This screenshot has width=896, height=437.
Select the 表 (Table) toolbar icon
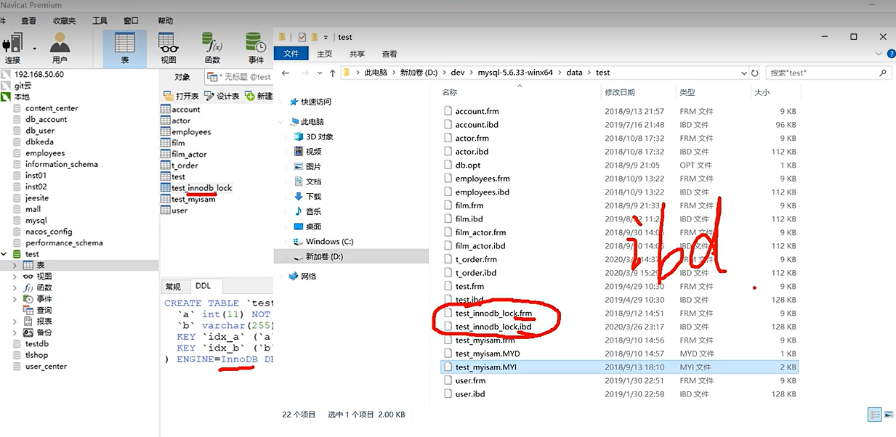click(125, 48)
